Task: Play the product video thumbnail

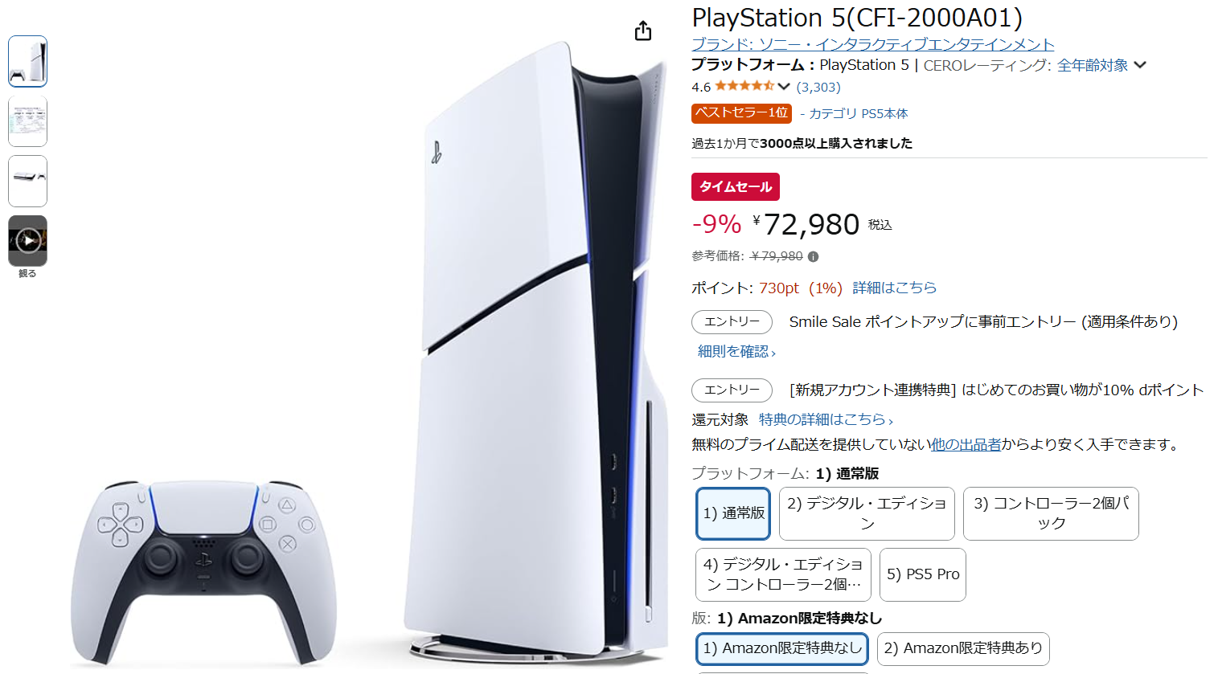Action: tap(28, 240)
